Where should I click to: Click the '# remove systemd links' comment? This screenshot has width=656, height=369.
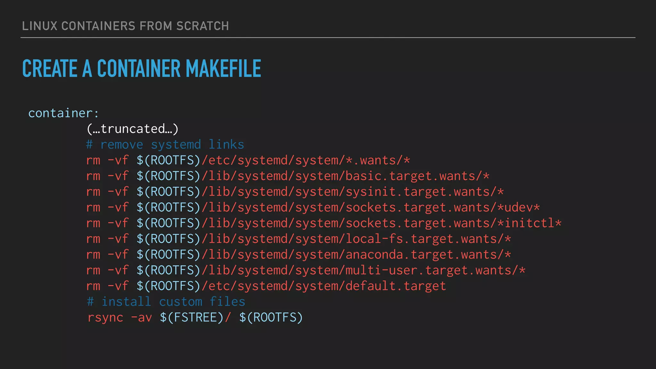coord(165,144)
